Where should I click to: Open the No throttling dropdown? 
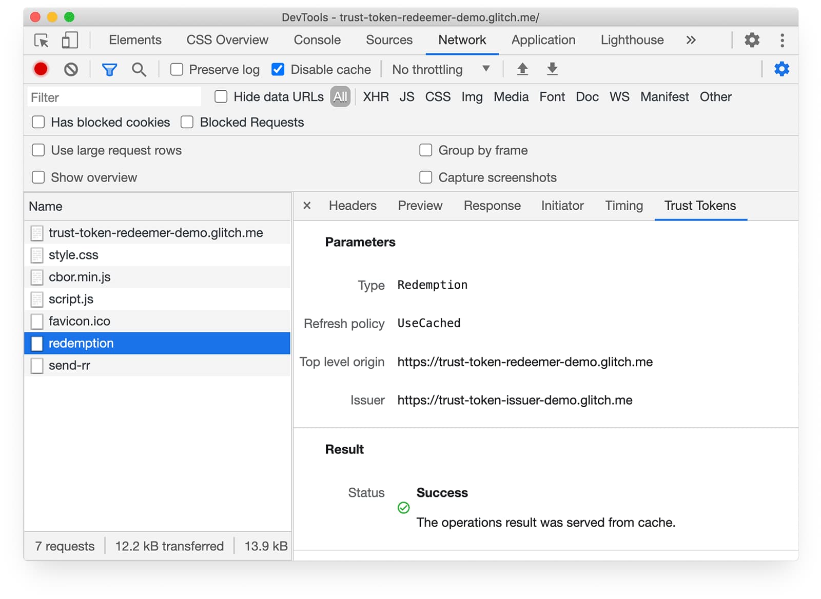coord(441,69)
